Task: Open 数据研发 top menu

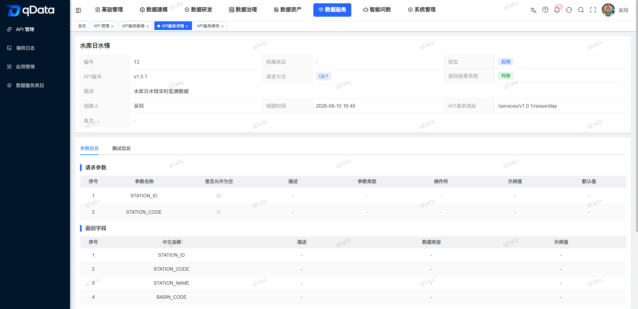Action: 198,10
